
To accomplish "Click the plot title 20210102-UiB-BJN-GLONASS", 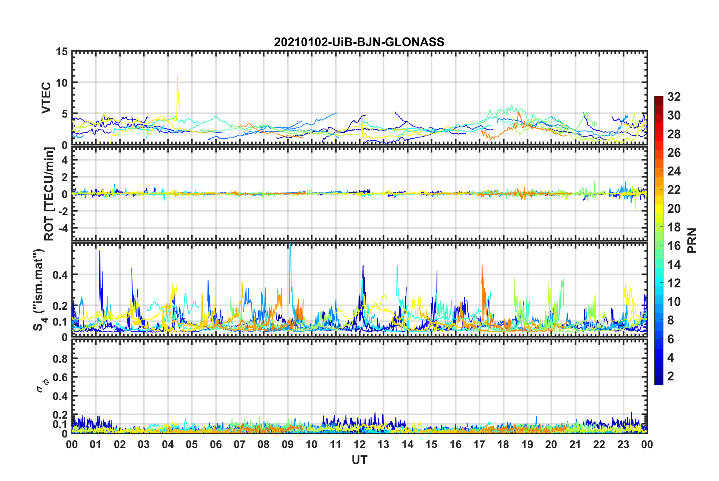I will tap(359, 42).
